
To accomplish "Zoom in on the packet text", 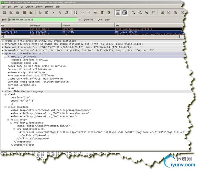I will point(133,13).
